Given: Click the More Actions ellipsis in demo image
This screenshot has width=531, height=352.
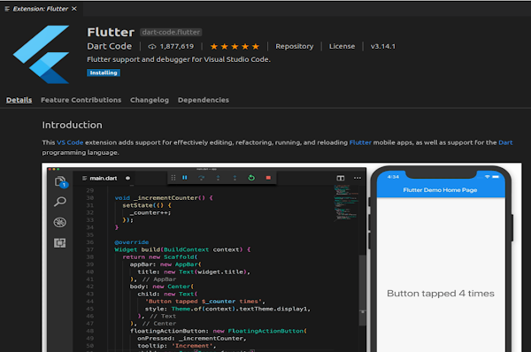Looking at the screenshot, I should click(x=358, y=178).
